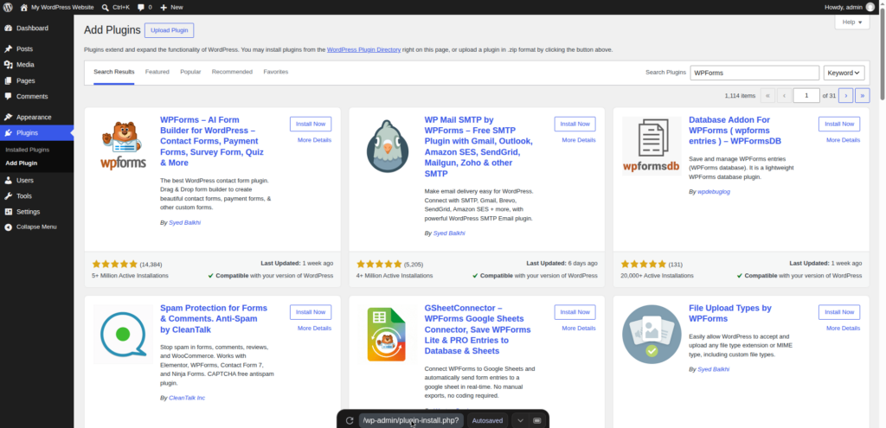Open author link wpdebuglog
The width and height of the screenshot is (886, 428).
click(x=714, y=192)
